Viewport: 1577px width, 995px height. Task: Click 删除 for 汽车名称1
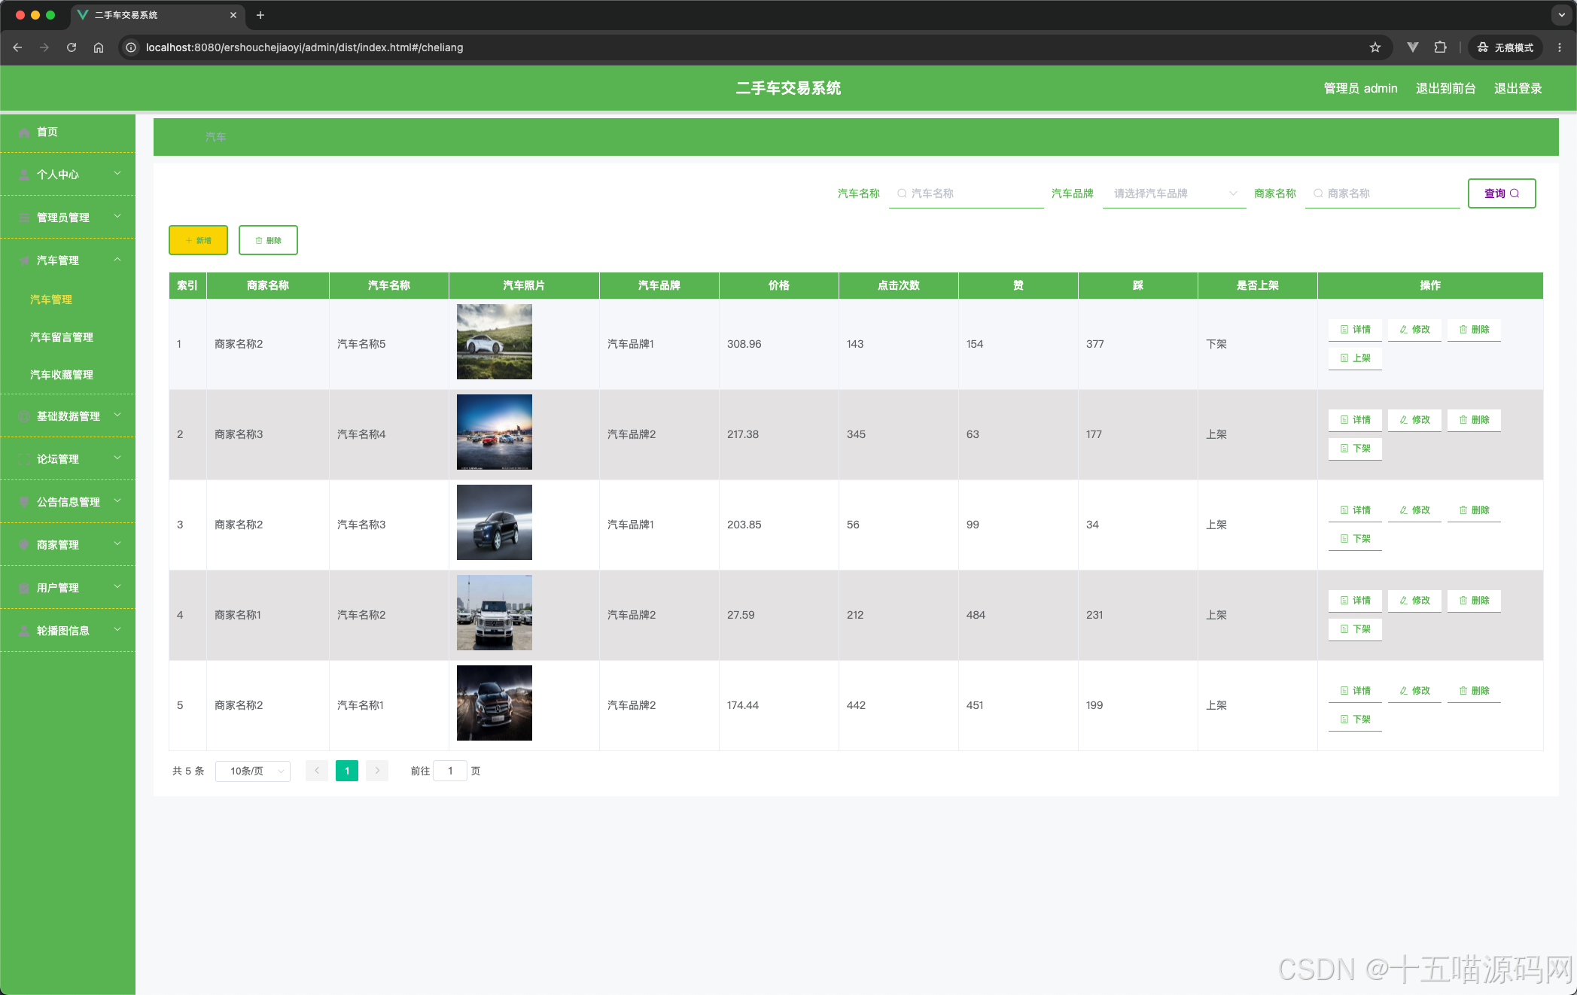point(1474,691)
